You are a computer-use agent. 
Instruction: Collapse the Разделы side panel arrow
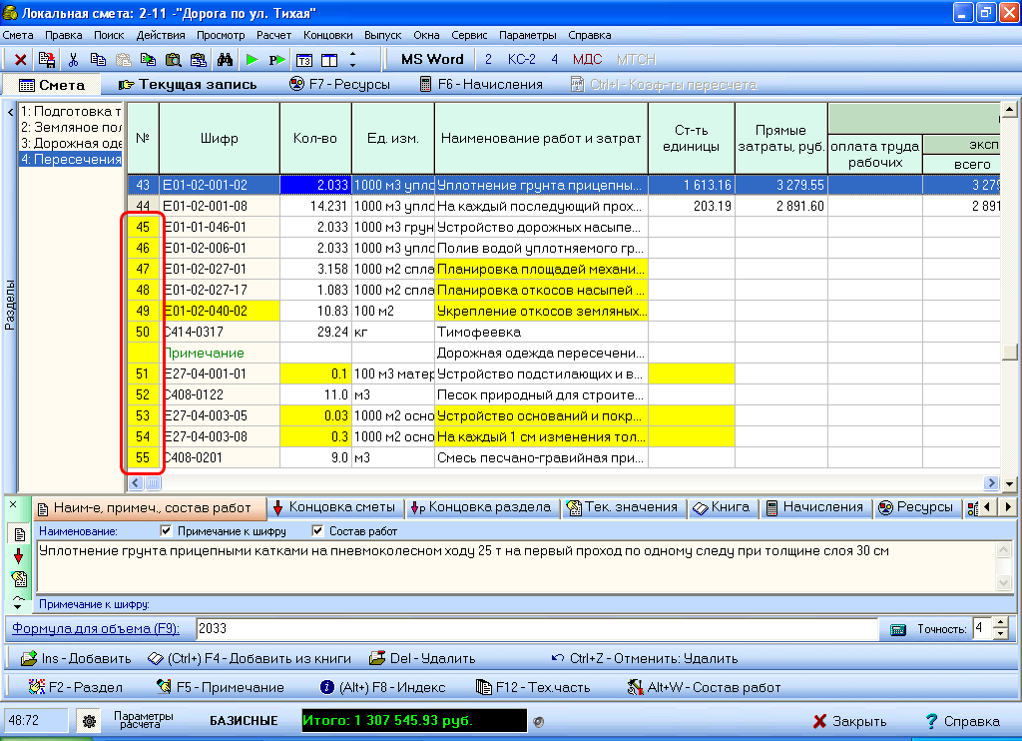(x=10, y=111)
